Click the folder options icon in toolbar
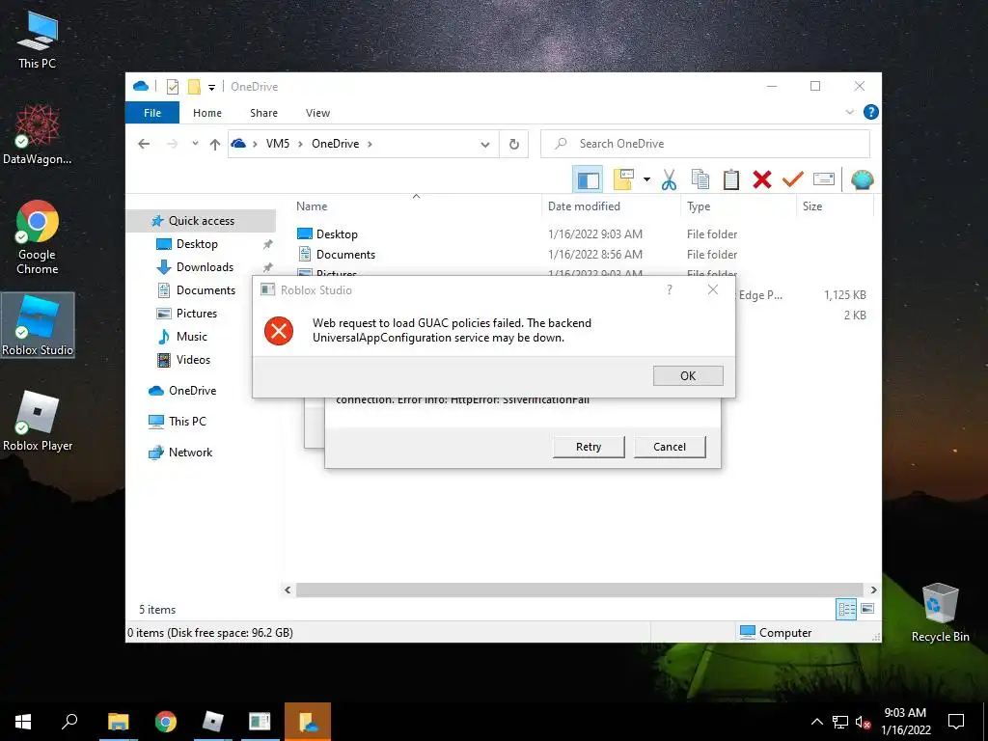 [x=624, y=180]
